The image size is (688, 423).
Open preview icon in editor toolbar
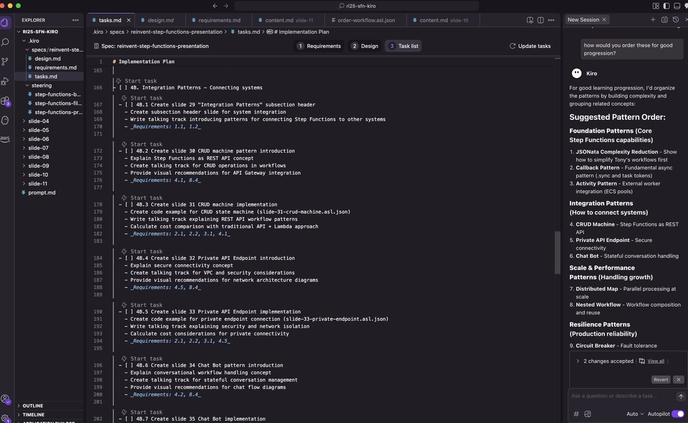[530, 20]
